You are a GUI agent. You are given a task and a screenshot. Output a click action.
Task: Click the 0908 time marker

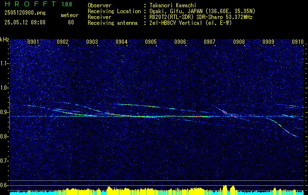tap(239, 41)
